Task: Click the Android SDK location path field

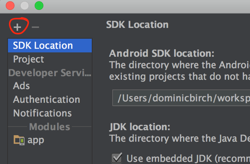Action: [181, 98]
